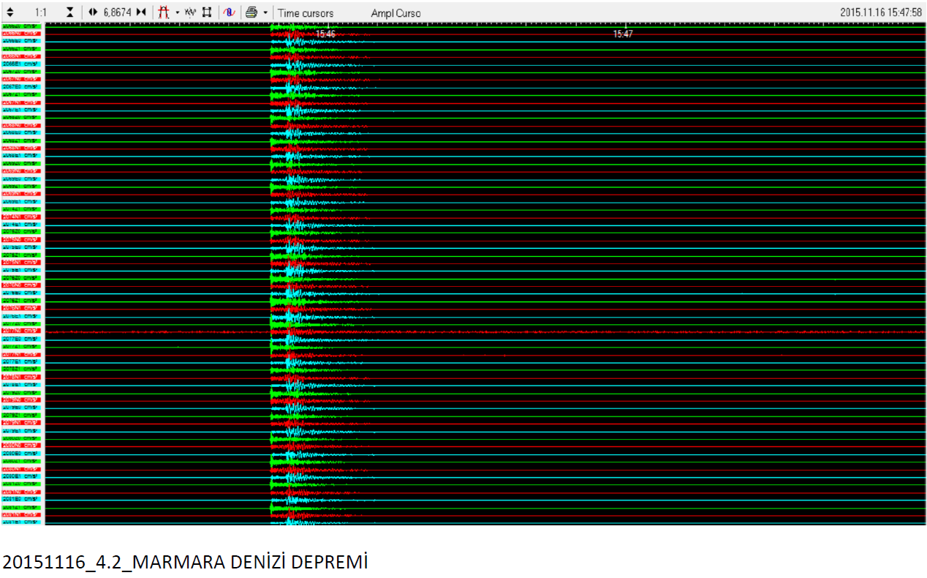The image size is (927, 578).
Task: Click the 15:47 time marker on the ruler
Action: [623, 34]
